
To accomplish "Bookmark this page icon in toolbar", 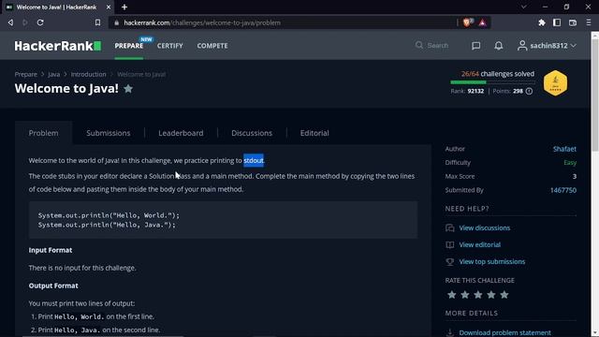I will click(x=97, y=22).
